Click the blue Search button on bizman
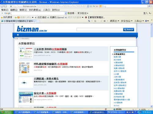Viewport: 153px width, 114px height. (129, 29)
